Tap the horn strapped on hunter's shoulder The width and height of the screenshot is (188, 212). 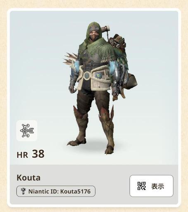pos(106,29)
